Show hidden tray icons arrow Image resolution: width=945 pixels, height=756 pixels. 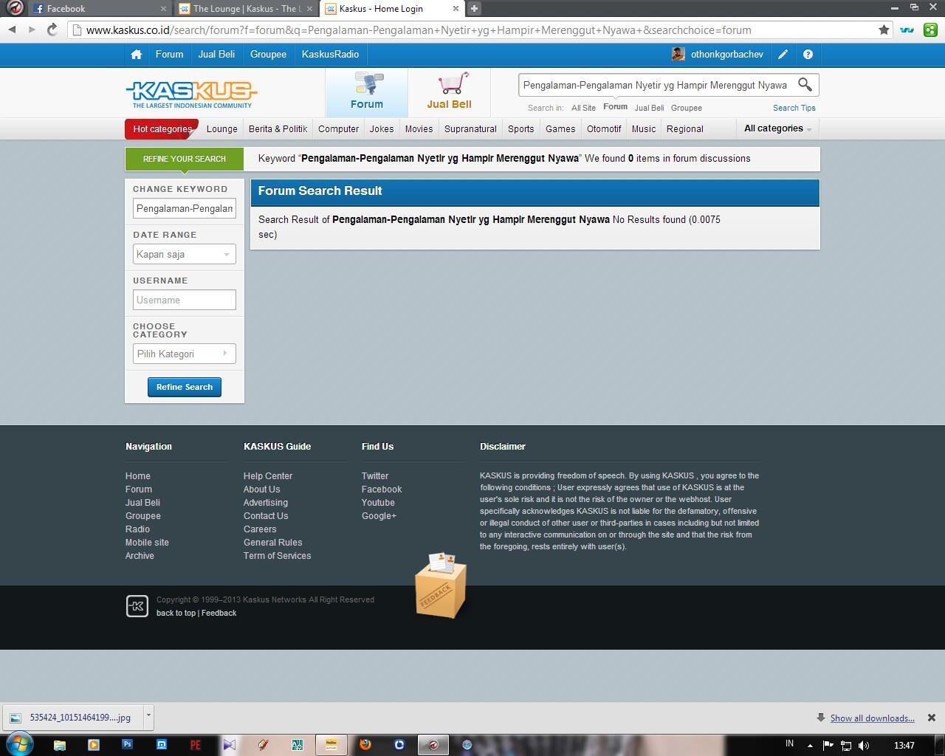810,745
